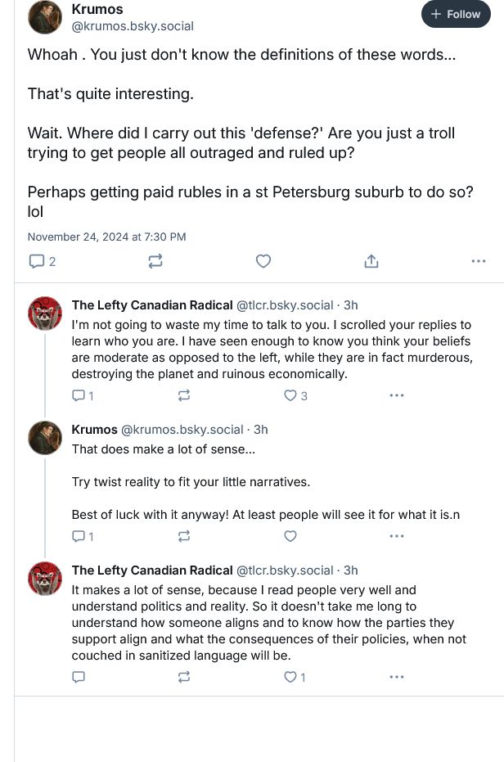Like Krumos's 'Best of luck' reply
The image size is (504, 762).
point(290,537)
